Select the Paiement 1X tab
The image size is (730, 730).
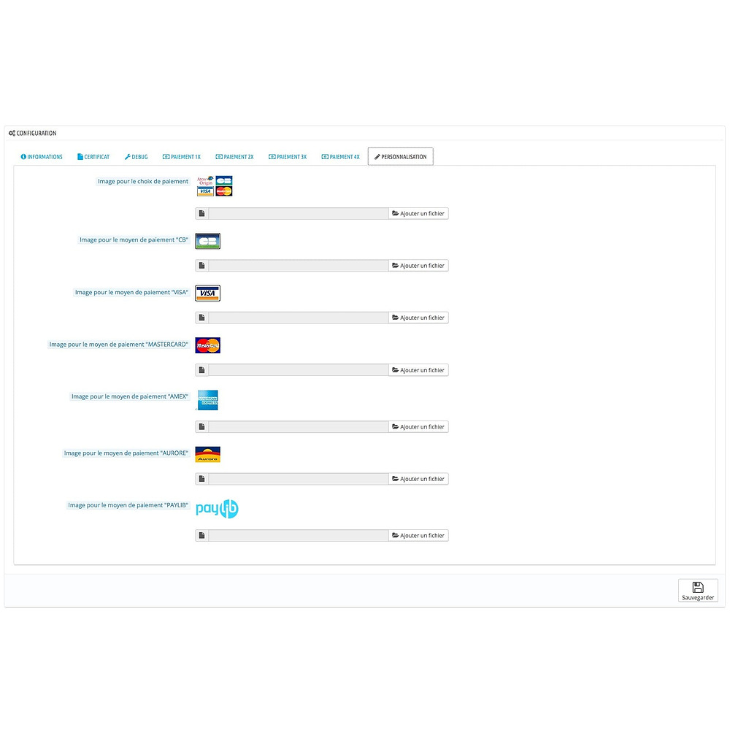(182, 157)
